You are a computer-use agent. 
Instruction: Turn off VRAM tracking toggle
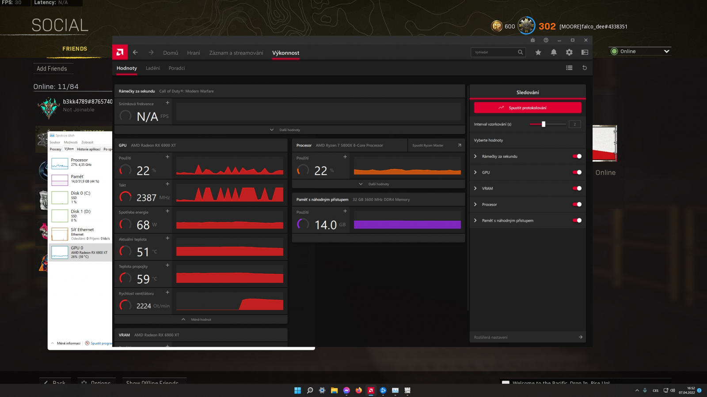click(577, 188)
